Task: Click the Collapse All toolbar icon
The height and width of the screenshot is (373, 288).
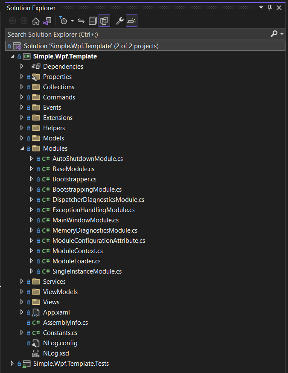Action: [x=93, y=21]
